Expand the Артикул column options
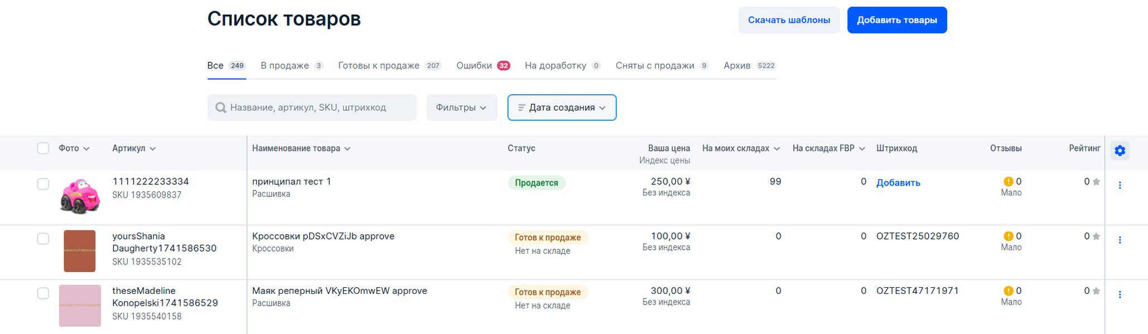 (153, 149)
